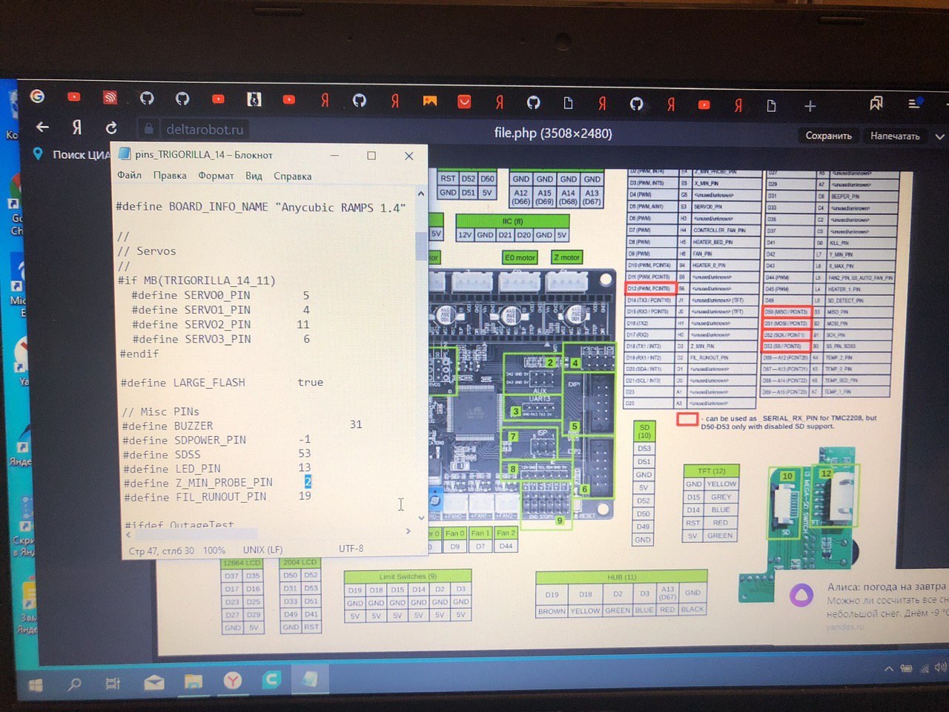Open the browser bookmarks icon
Viewport: 949px width, 712px height.
(876, 103)
